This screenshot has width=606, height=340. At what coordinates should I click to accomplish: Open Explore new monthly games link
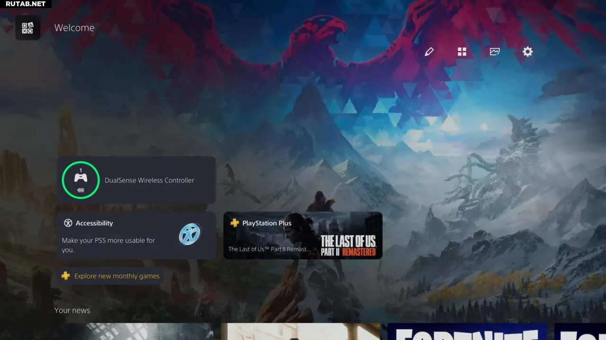click(x=116, y=276)
